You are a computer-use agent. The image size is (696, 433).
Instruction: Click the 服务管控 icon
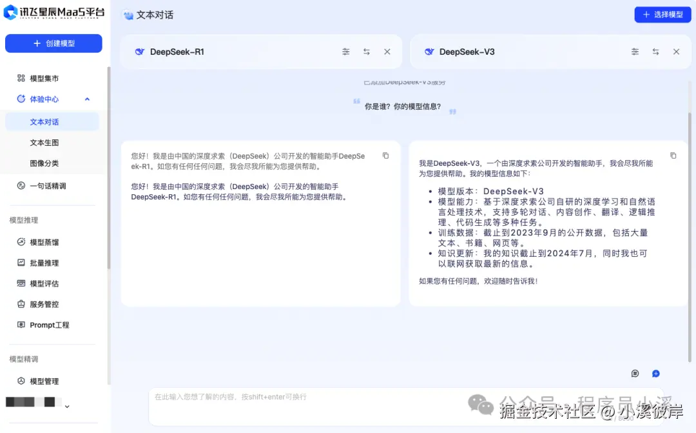(x=21, y=304)
